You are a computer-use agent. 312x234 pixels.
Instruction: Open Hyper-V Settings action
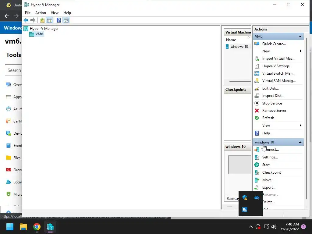click(277, 66)
